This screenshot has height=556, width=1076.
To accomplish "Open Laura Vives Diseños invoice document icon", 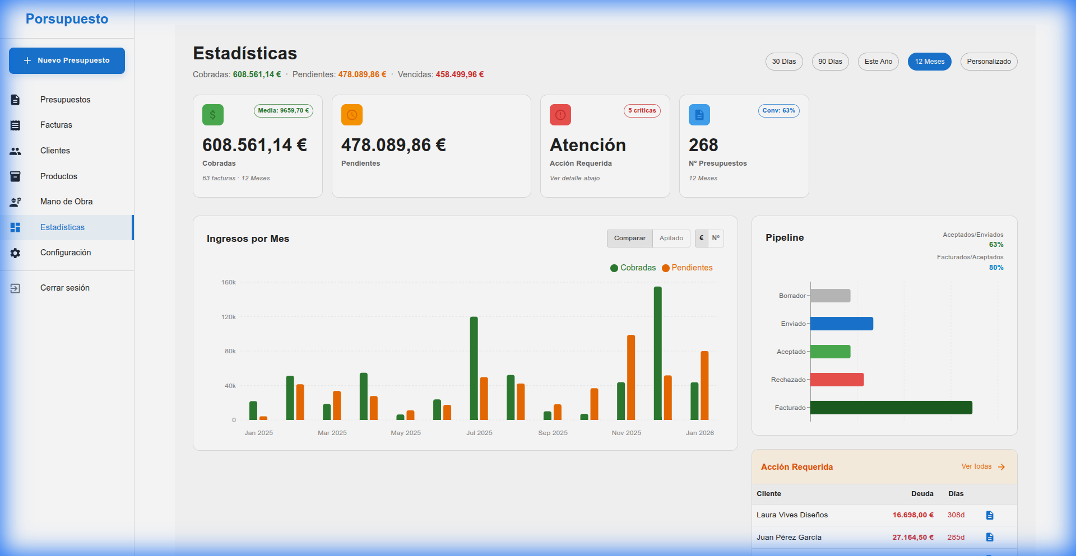I will coord(990,515).
